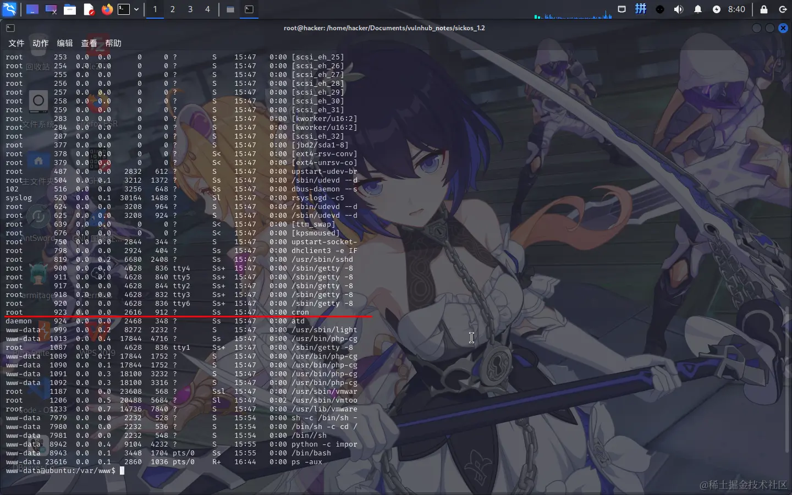Launch the terminal emulator from panel

pyautogui.click(x=124, y=9)
